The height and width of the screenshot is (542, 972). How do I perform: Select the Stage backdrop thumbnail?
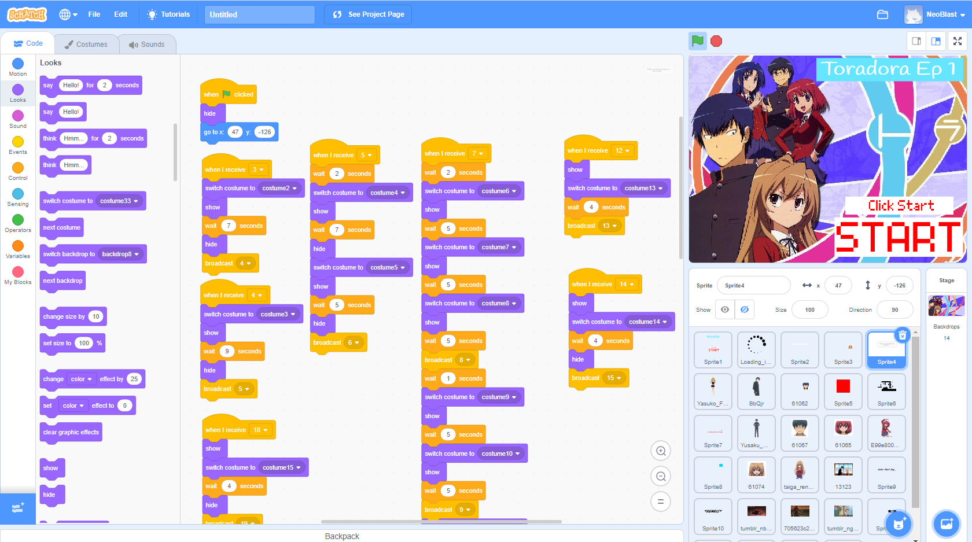(947, 305)
